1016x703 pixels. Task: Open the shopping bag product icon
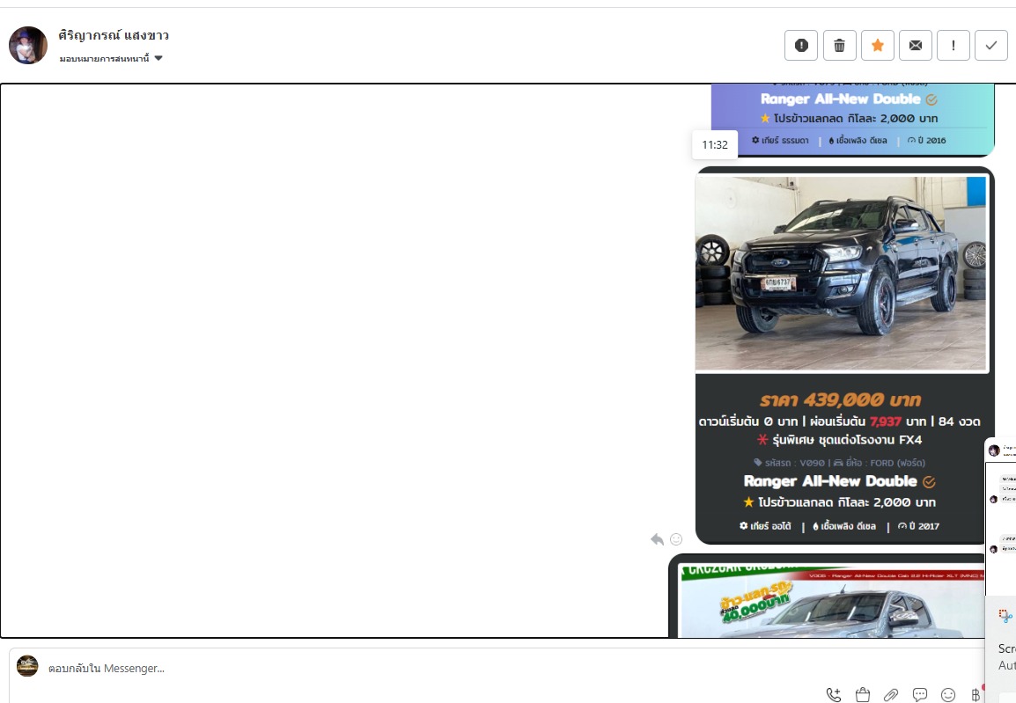[863, 694]
